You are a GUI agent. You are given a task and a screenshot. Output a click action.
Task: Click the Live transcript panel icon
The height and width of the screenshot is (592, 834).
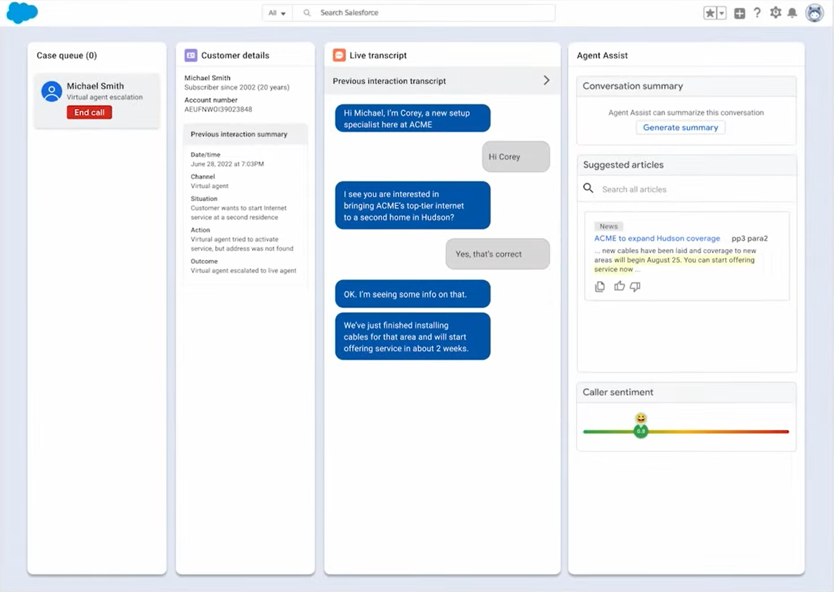(x=339, y=55)
